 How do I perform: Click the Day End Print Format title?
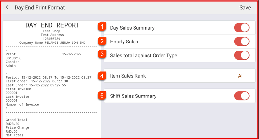pyautogui.click(x=40, y=8)
